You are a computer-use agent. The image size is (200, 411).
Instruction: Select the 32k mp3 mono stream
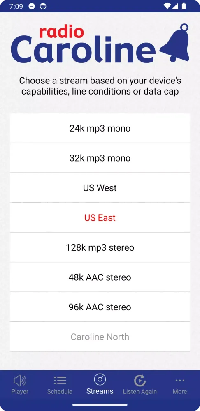point(100,158)
